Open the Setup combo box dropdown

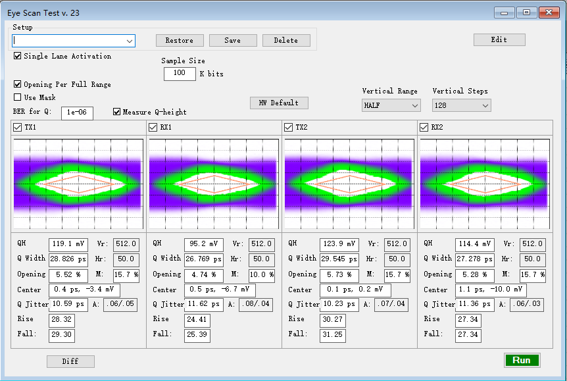[x=130, y=41]
